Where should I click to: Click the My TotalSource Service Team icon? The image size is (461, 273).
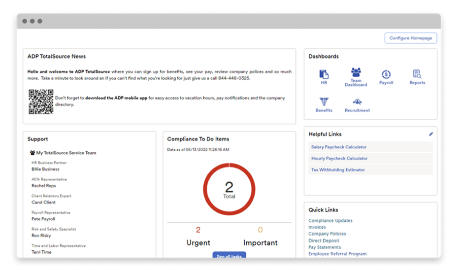pos(33,153)
